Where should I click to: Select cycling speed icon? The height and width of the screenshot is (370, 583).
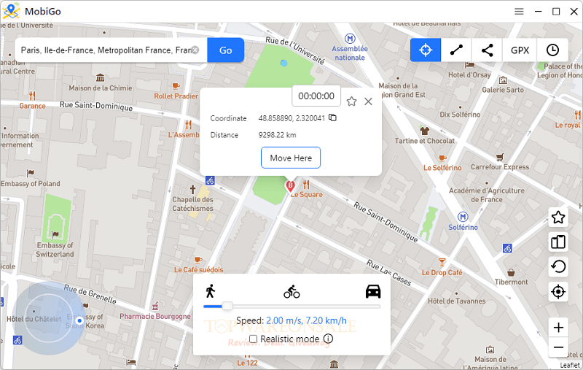coord(291,292)
